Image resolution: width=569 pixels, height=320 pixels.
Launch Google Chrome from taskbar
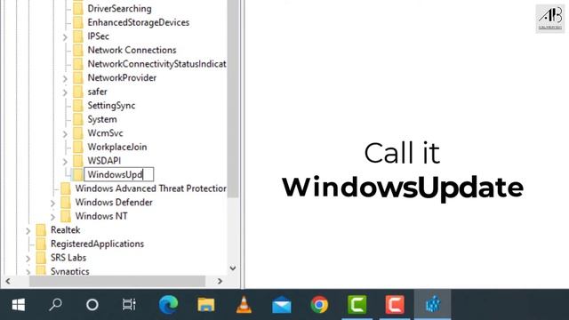point(319,304)
